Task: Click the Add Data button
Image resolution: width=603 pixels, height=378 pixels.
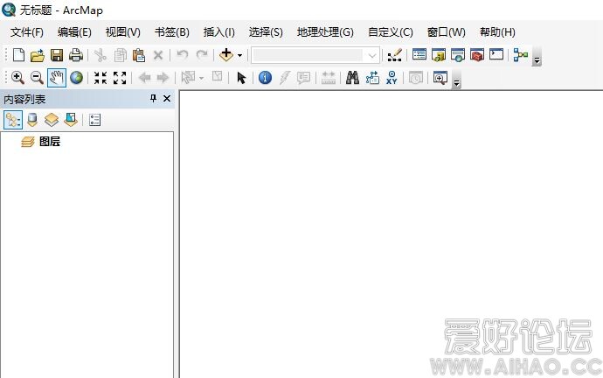Action: pos(226,55)
